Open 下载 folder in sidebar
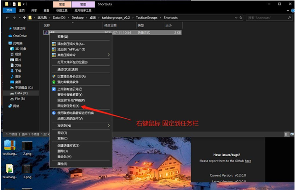This screenshot has height=190, width=295. 16,71
